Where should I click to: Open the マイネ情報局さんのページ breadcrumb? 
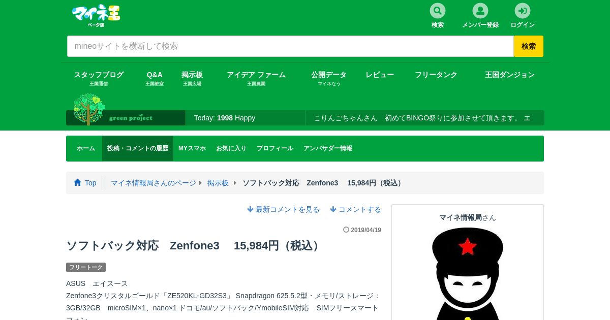pyautogui.click(x=154, y=183)
